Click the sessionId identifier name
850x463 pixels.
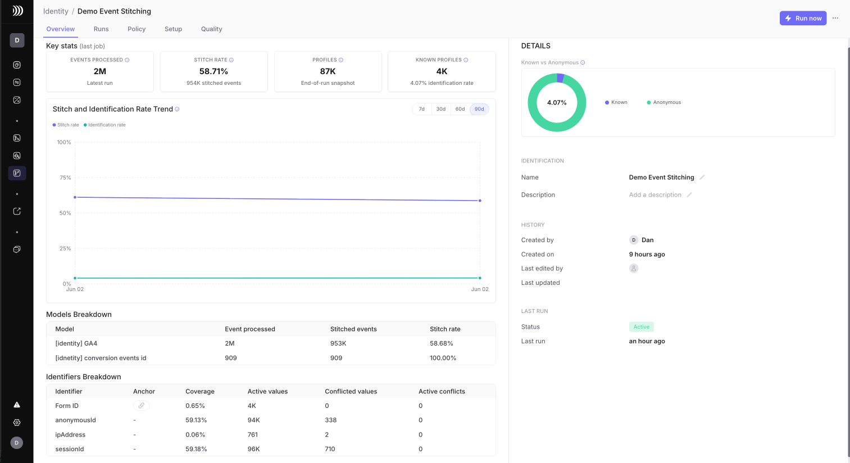[x=70, y=449]
